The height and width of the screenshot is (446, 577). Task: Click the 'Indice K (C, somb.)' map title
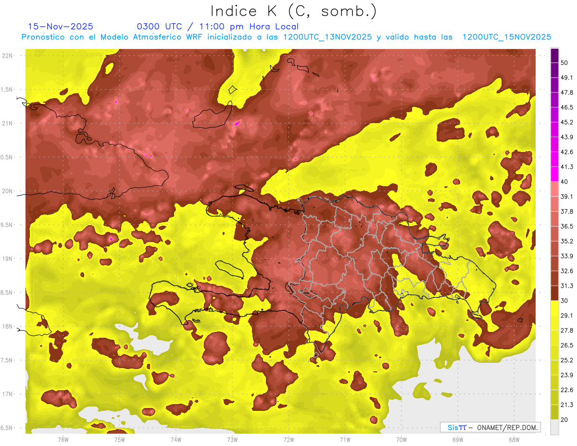click(294, 11)
